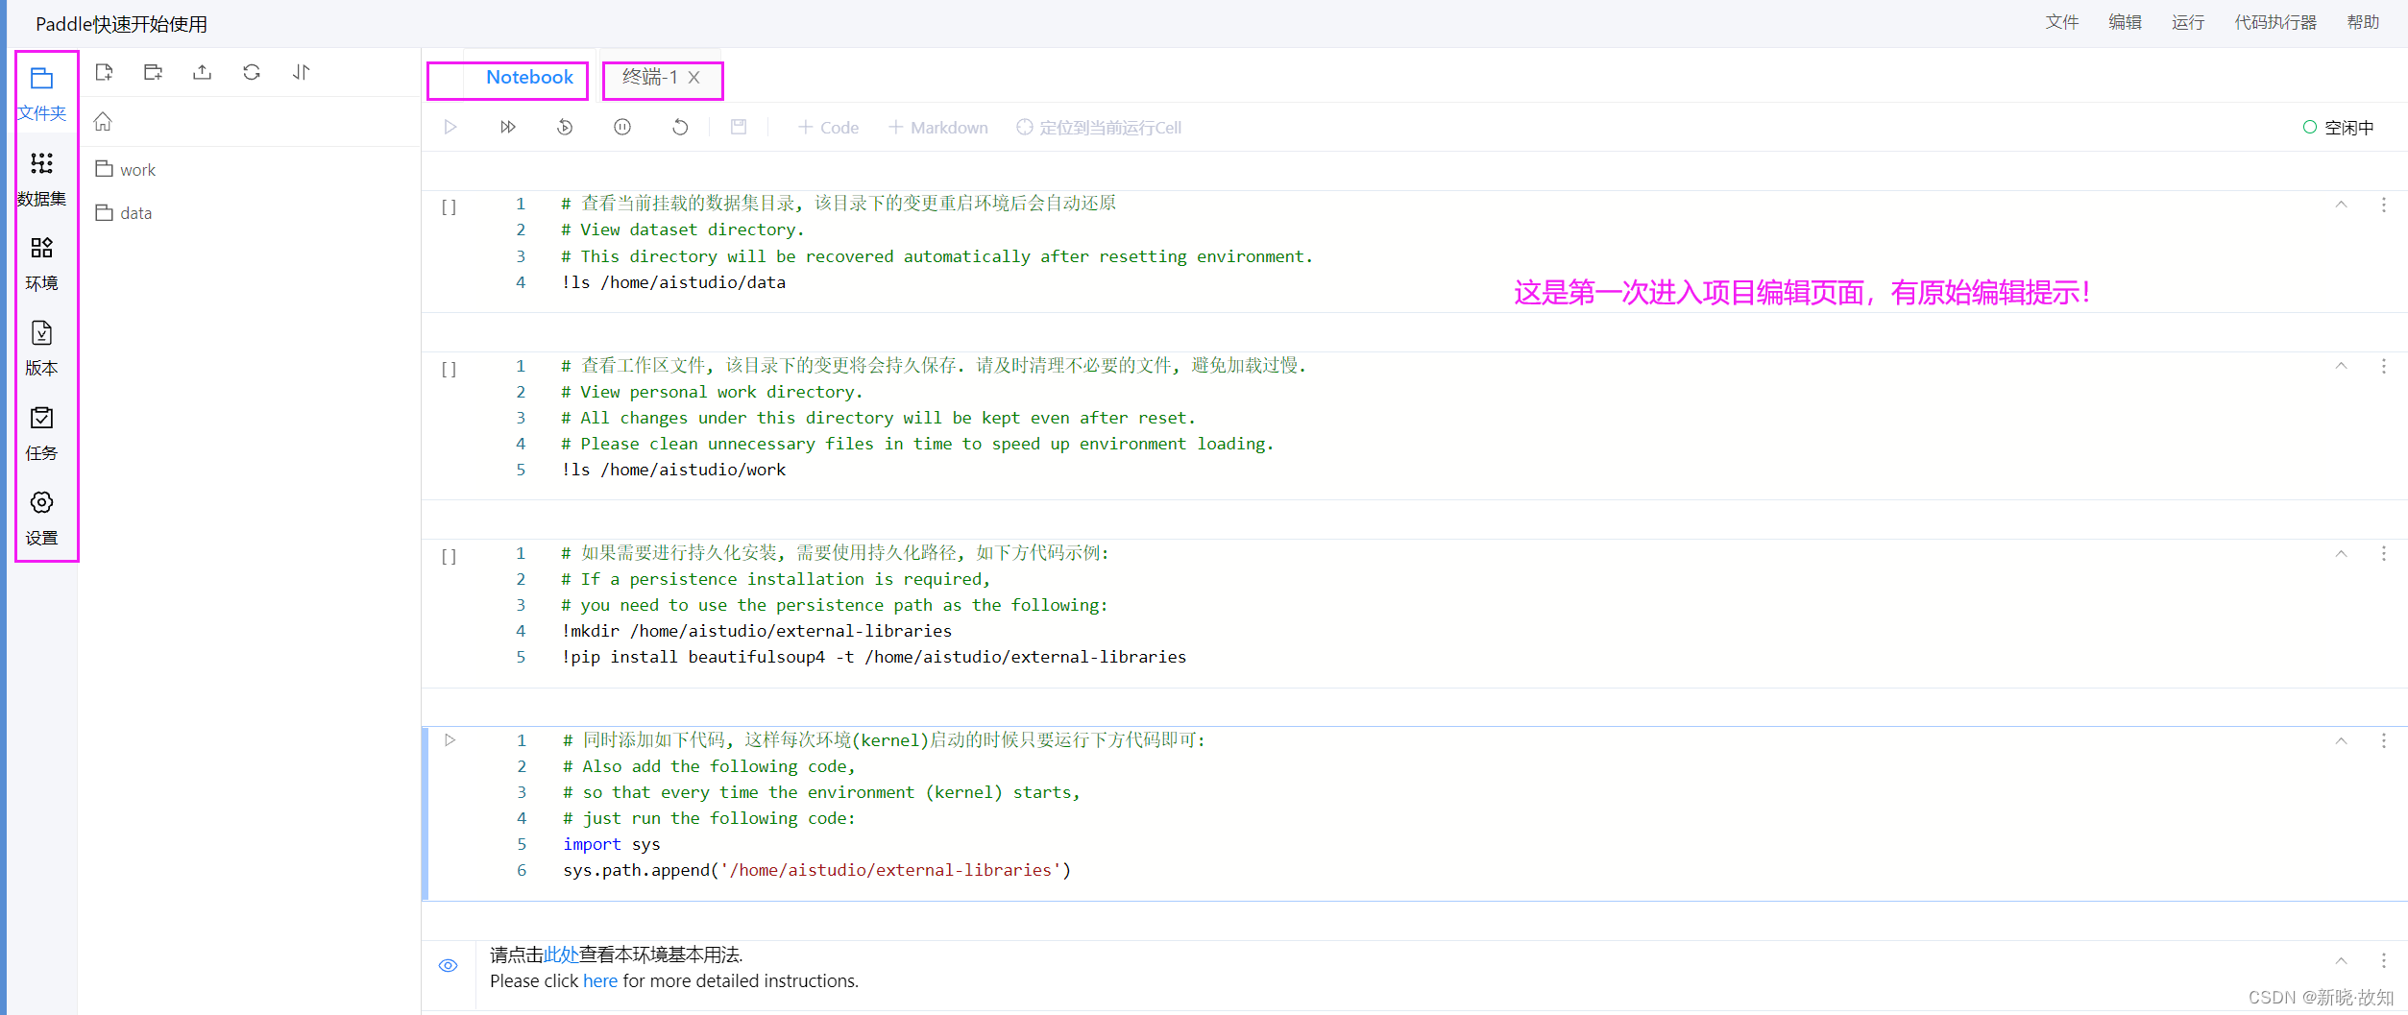
Task: Save the notebook with disk icon
Action: pos(739,127)
